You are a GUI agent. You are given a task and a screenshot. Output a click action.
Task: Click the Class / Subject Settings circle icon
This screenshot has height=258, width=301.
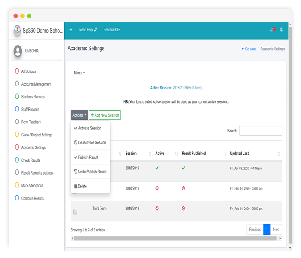17,134
